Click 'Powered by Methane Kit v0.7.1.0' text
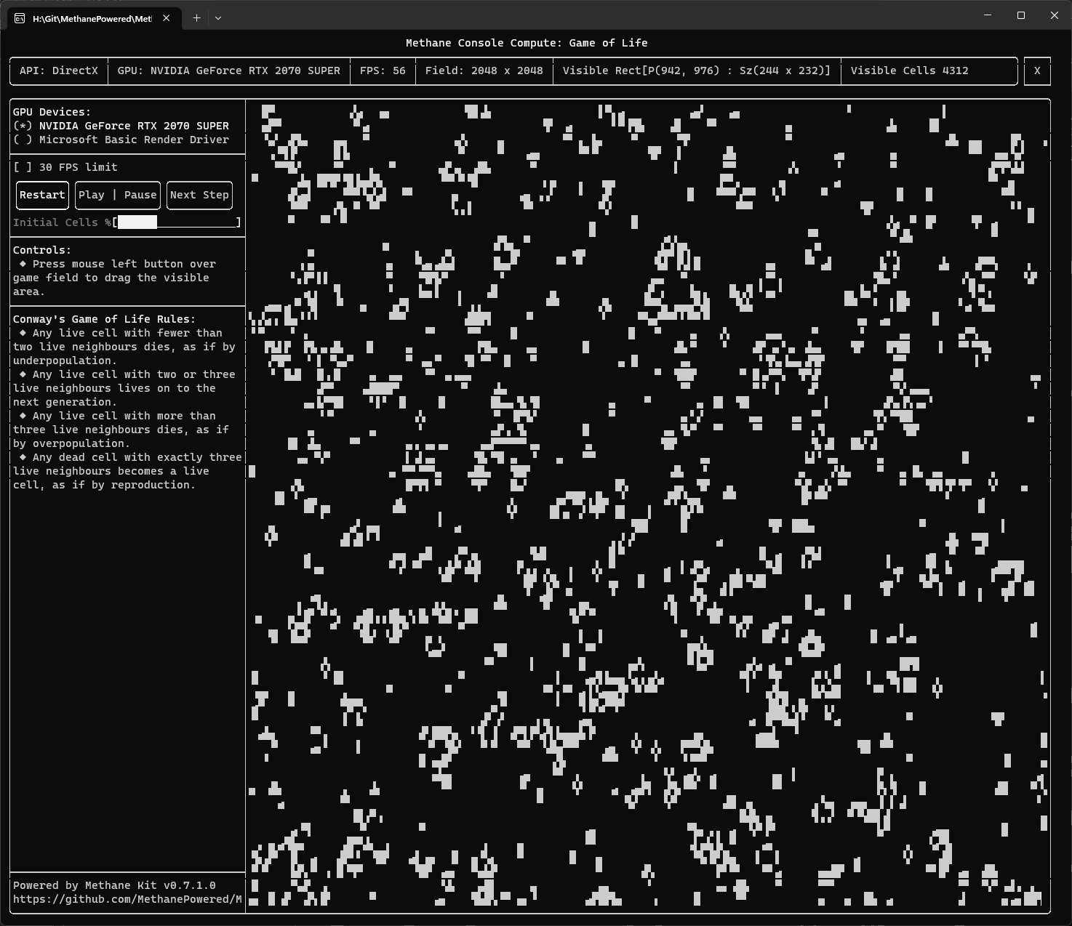Screen dimensions: 1072x926 point(114,885)
